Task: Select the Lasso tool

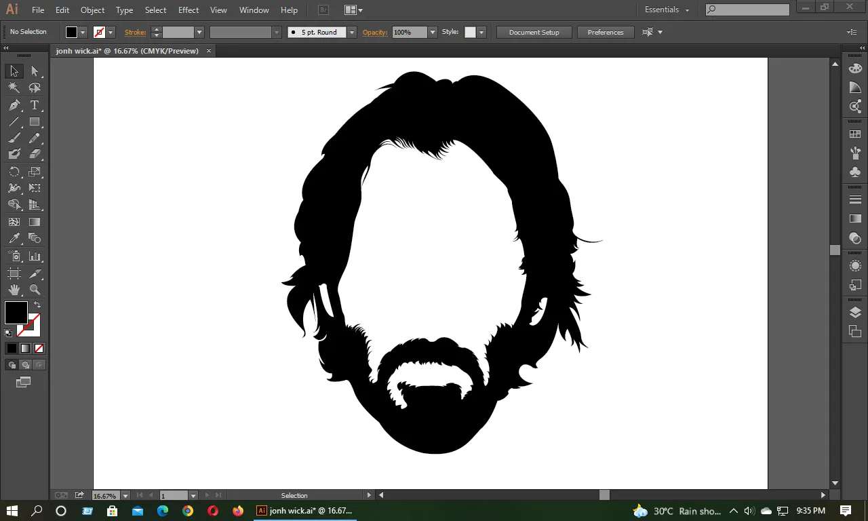Action: (x=35, y=88)
